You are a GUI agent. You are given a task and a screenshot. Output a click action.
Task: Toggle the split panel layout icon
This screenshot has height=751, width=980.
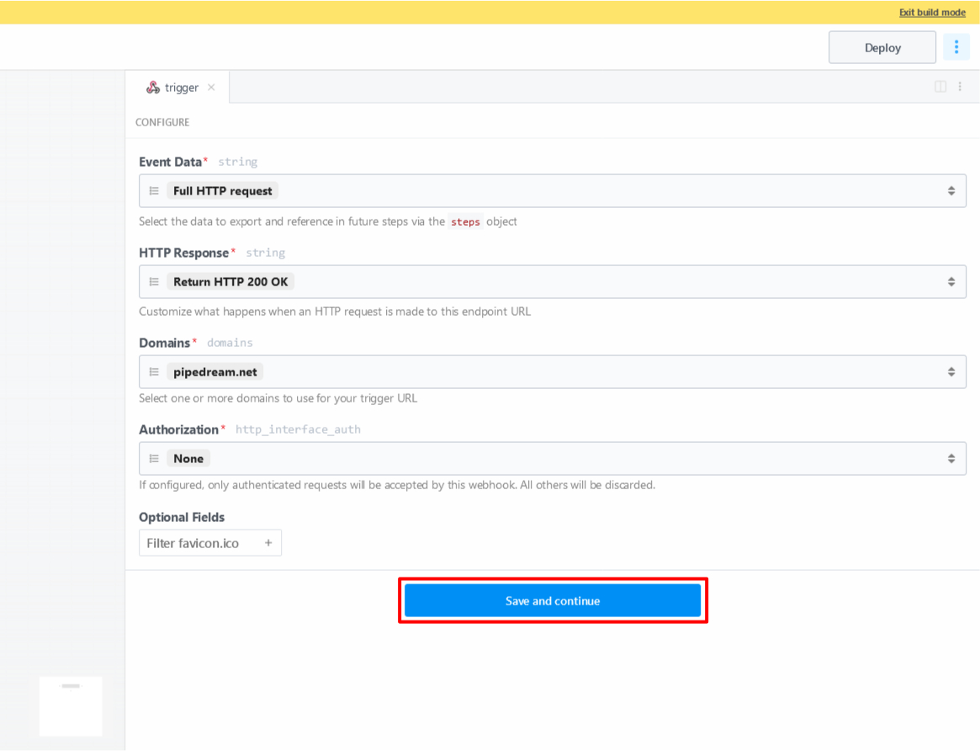(940, 86)
